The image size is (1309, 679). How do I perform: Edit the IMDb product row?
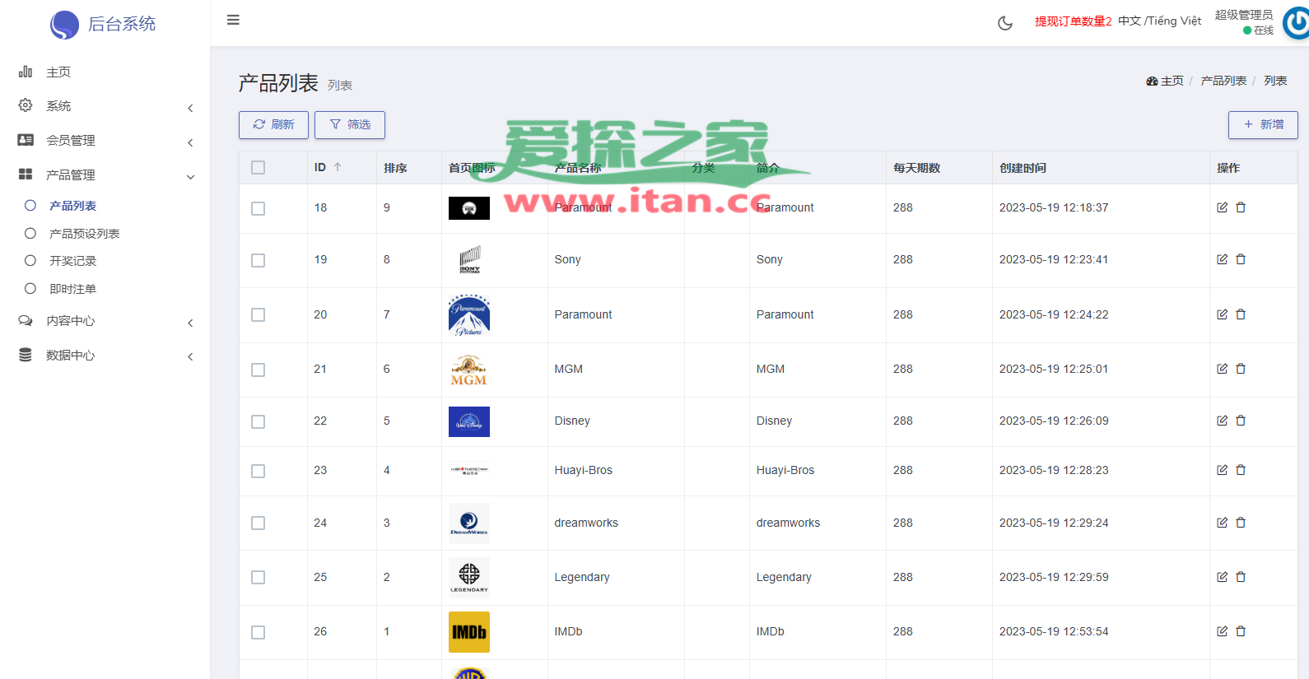coord(1223,631)
